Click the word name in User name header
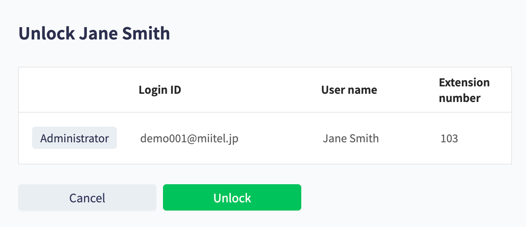The height and width of the screenshot is (227, 526). click(365, 90)
